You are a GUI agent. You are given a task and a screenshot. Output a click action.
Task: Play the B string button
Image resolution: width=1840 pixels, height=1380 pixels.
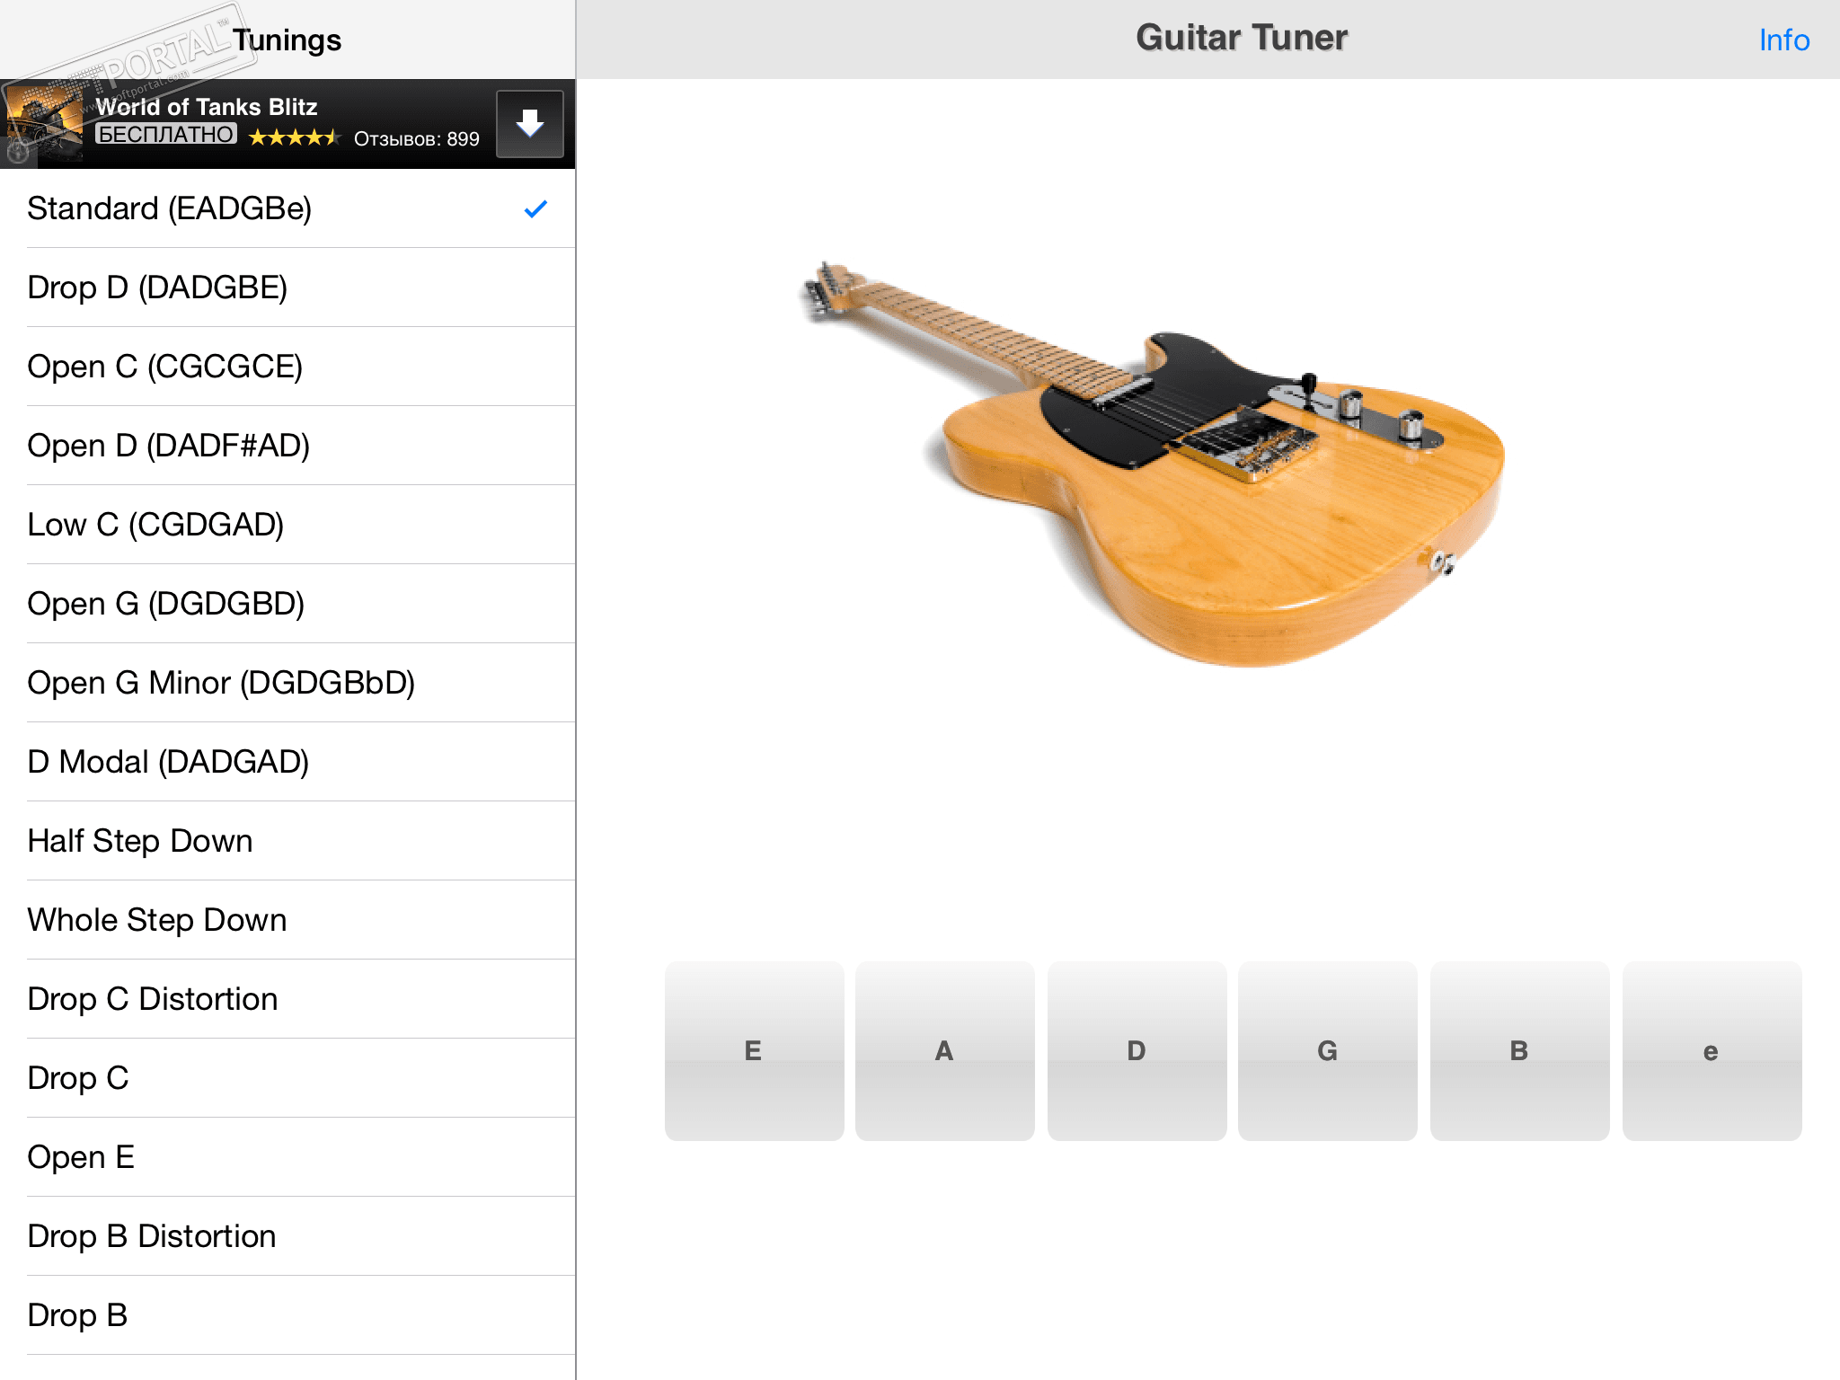point(1519,1050)
